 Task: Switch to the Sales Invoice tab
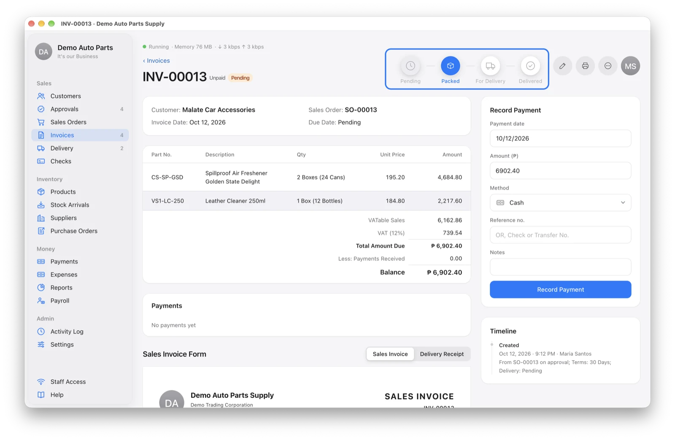point(390,354)
